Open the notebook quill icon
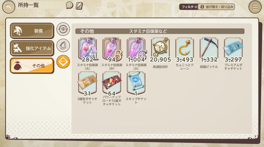The width and height of the screenshot is (264, 147). (x=79, y=6)
